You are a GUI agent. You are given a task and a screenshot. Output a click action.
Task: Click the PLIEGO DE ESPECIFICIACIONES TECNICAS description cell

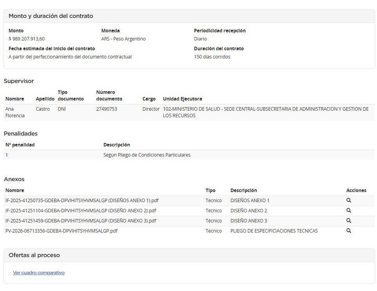(274, 231)
